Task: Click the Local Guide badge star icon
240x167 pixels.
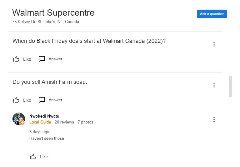Action: 22,123
